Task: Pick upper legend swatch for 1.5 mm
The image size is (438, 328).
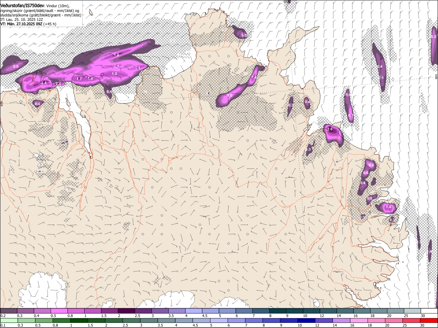Action: tap(109, 311)
